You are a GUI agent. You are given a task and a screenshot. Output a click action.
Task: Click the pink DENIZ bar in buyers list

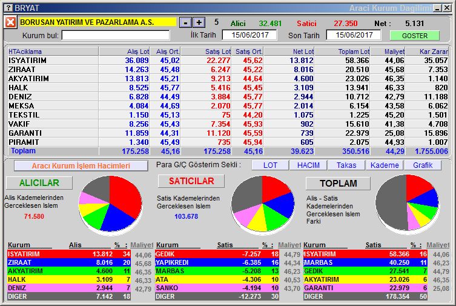point(69,288)
